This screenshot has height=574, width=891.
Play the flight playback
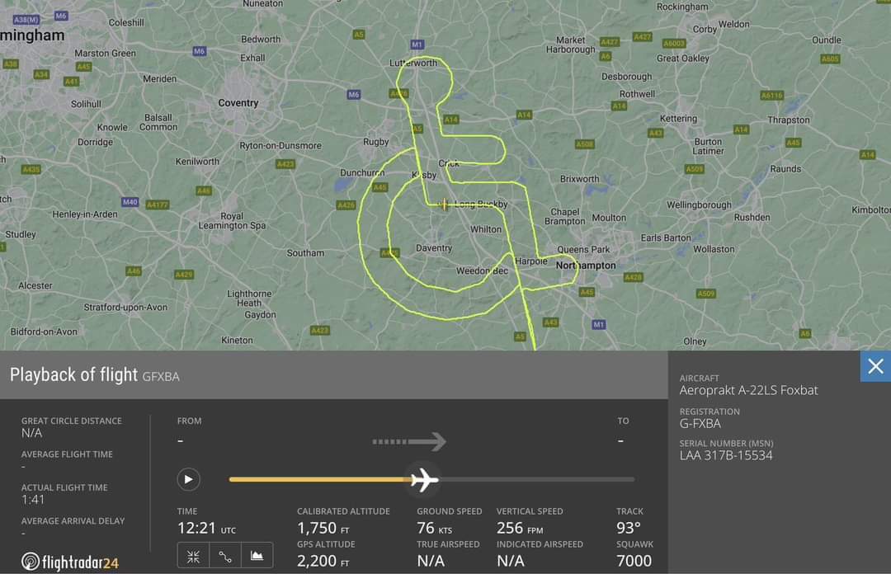pyautogui.click(x=188, y=479)
